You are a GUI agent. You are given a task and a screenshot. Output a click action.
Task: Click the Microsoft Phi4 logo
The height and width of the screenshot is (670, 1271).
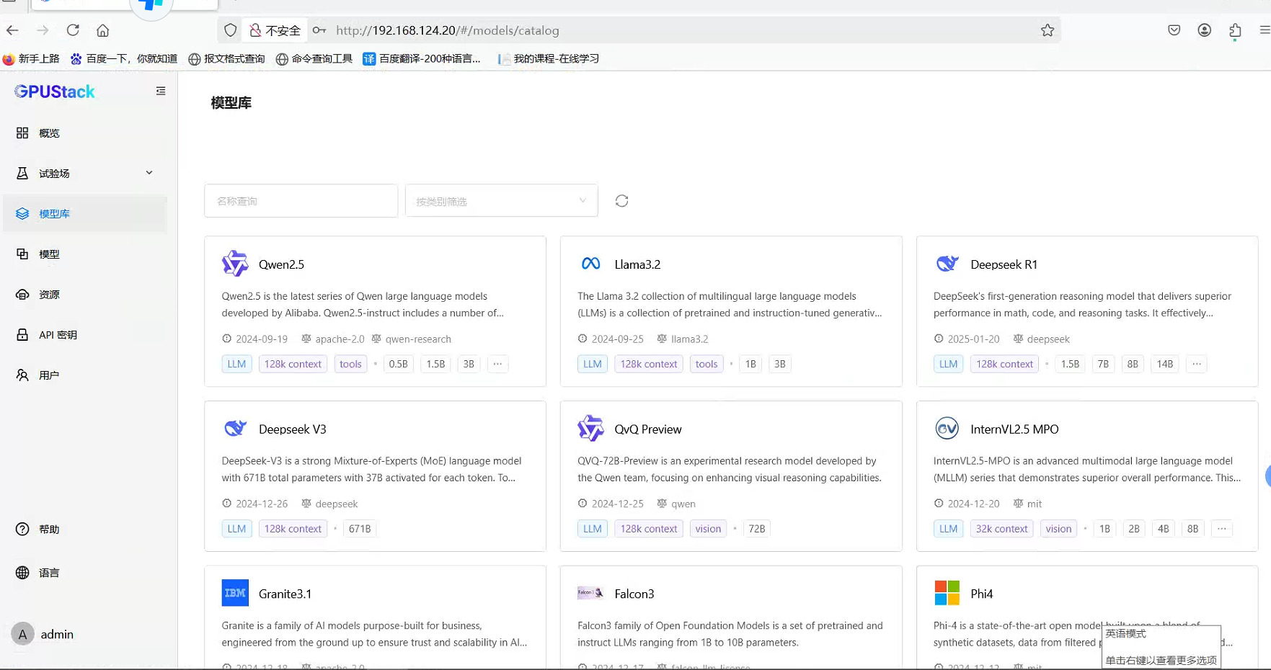(947, 593)
